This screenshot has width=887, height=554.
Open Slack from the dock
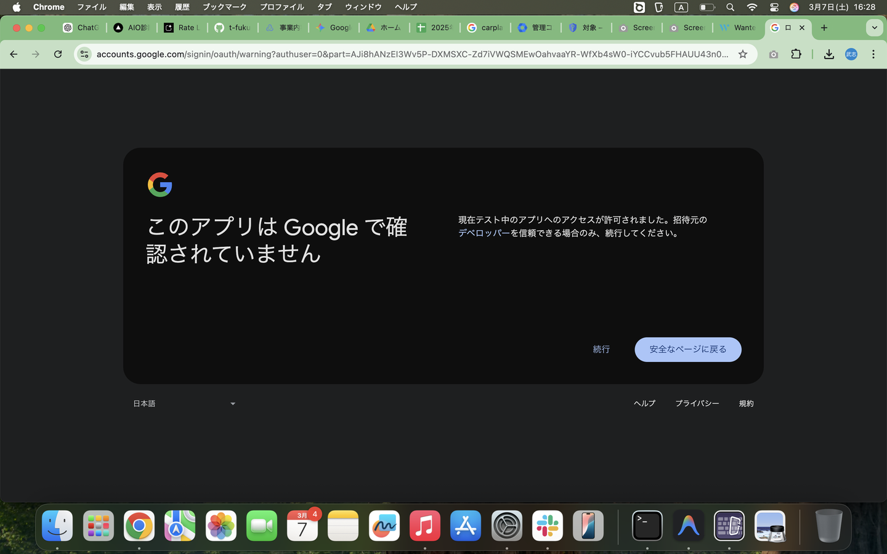click(547, 526)
